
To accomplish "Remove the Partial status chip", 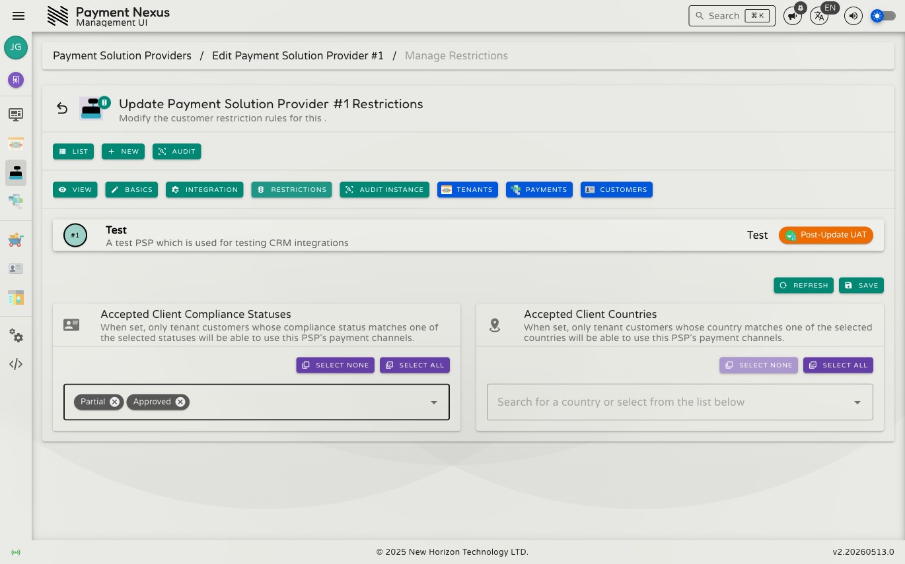I will pyautogui.click(x=115, y=402).
